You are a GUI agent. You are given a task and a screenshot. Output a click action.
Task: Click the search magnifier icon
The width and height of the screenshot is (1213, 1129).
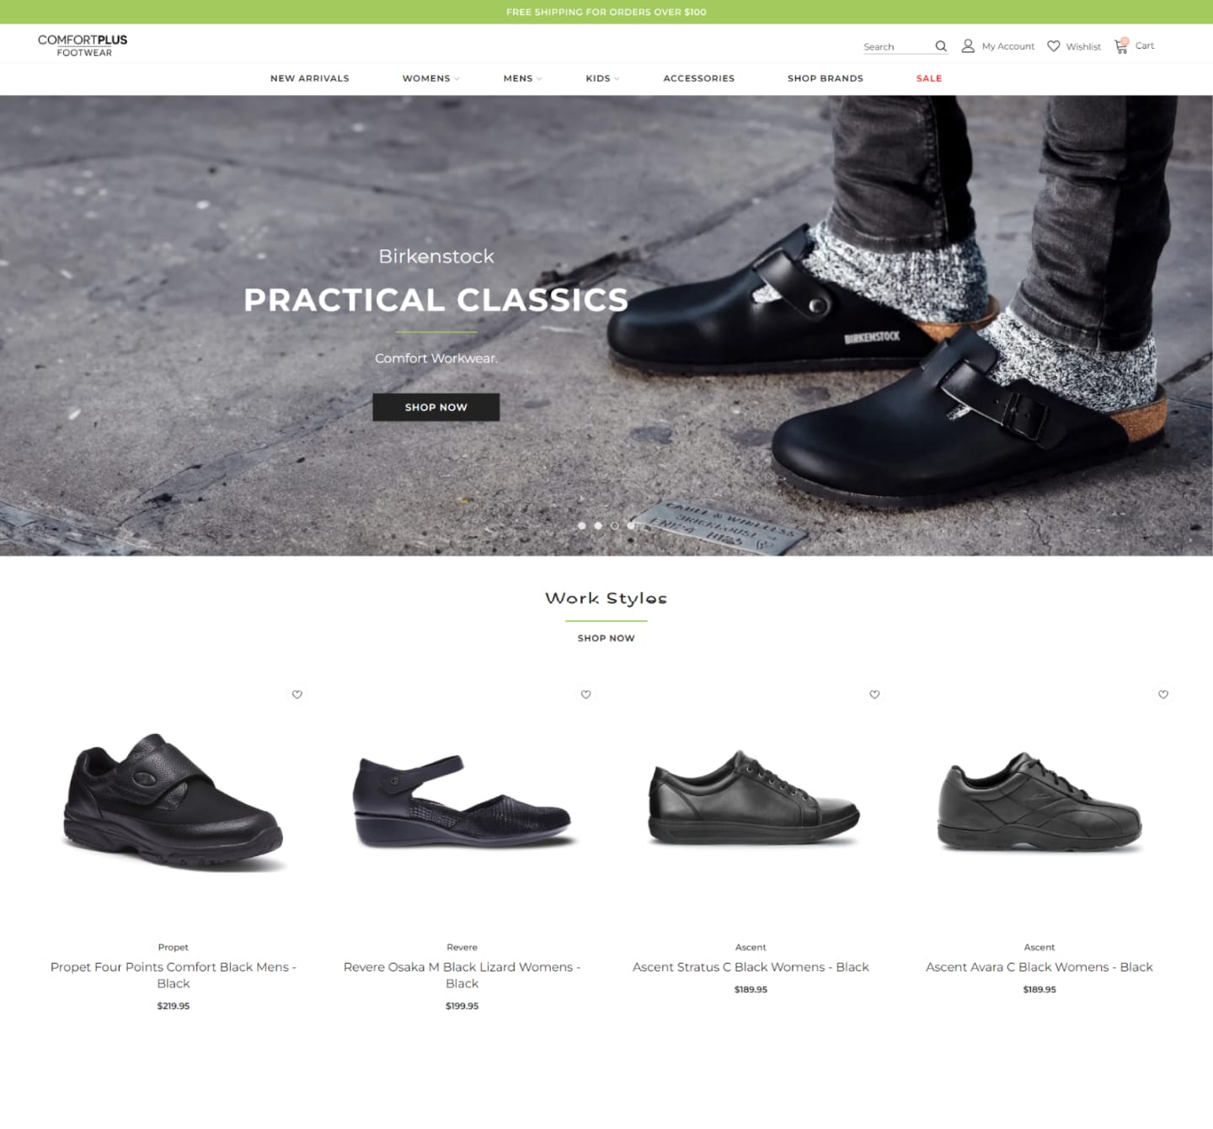pyautogui.click(x=941, y=46)
